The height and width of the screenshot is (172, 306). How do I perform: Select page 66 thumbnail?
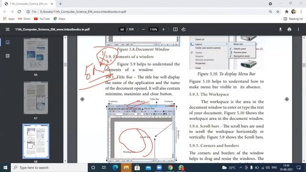(x=36, y=54)
